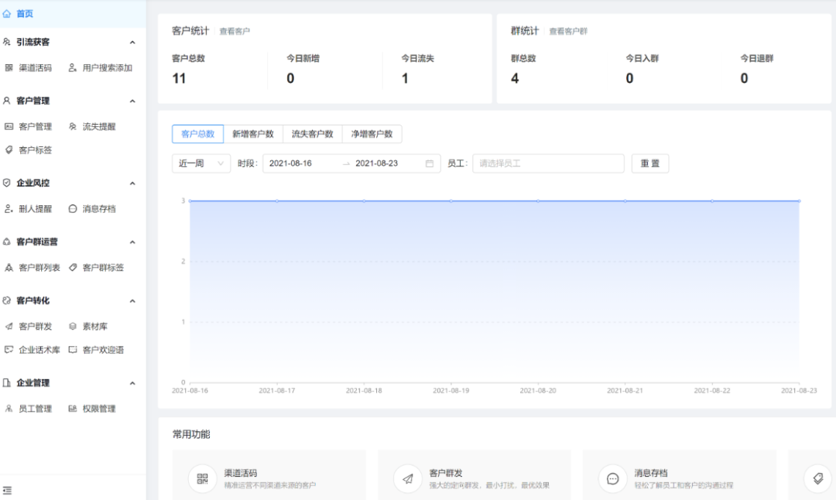836x500 pixels.
Task: Open the 首页 home icon
Action: tap(6, 14)
